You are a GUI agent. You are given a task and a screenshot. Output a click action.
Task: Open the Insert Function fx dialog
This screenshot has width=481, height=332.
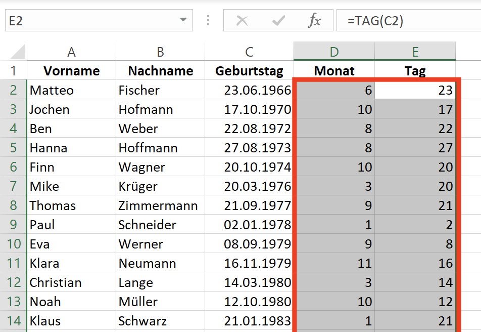tap(314, 21)
